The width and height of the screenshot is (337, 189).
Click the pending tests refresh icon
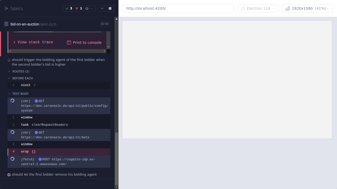(x=87, y=8)
